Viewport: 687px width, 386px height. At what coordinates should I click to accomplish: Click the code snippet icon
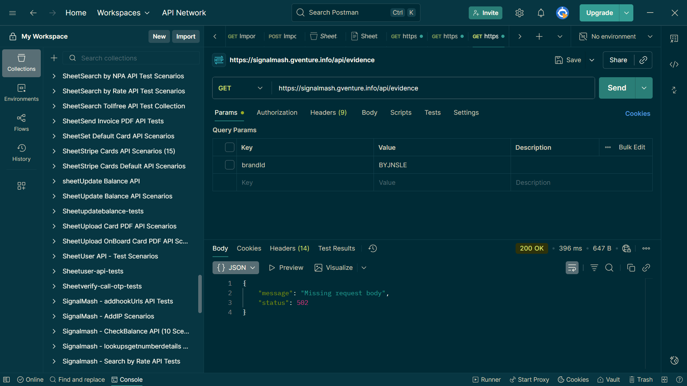pos(674,64)
